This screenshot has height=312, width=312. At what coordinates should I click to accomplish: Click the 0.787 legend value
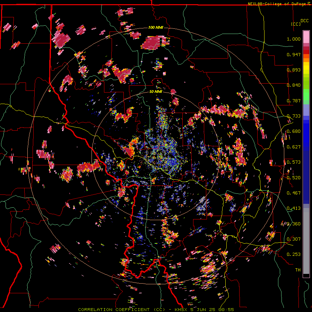(294, 101)
